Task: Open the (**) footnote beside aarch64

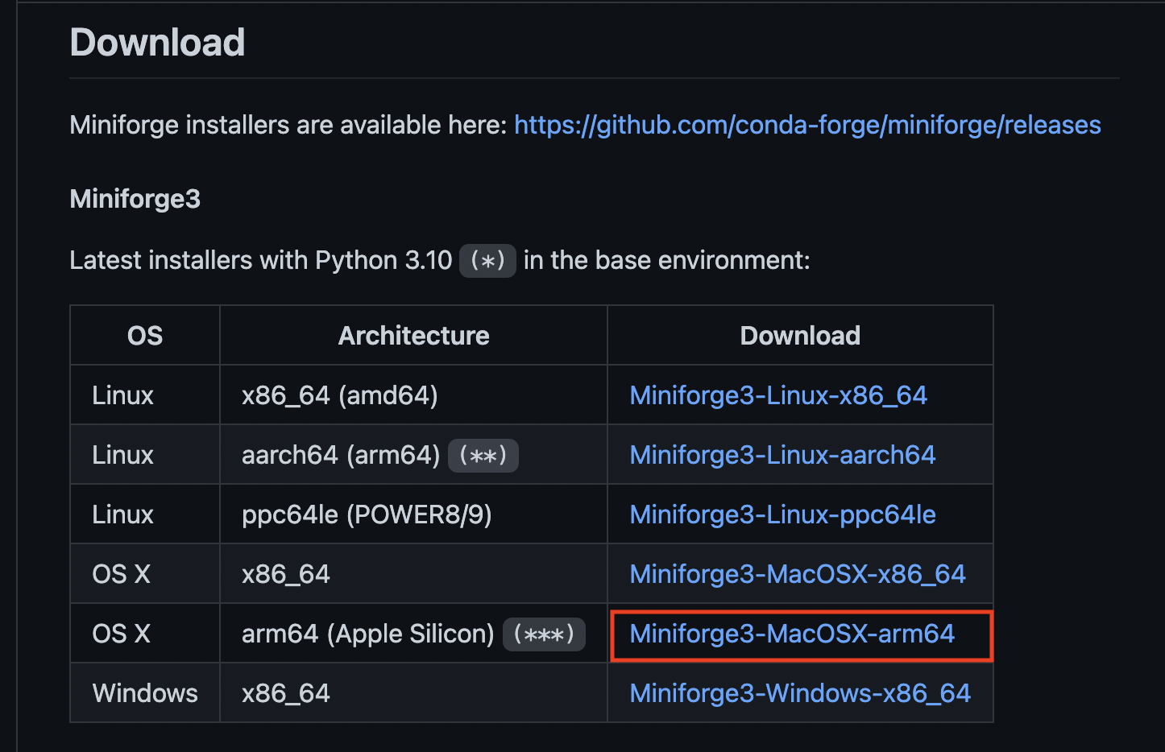Action: coord(483,455)
